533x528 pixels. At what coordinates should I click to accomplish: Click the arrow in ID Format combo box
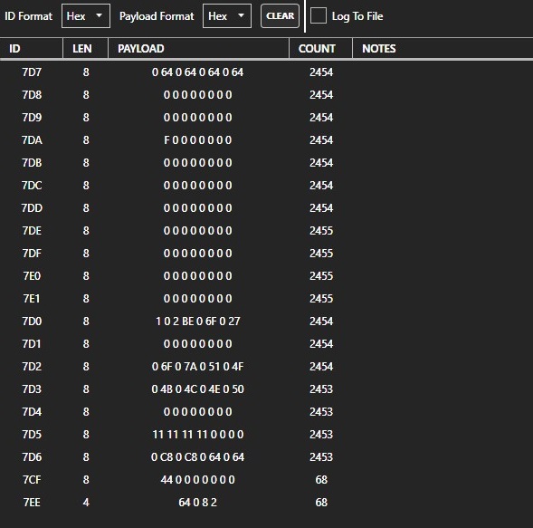(99, 15)
